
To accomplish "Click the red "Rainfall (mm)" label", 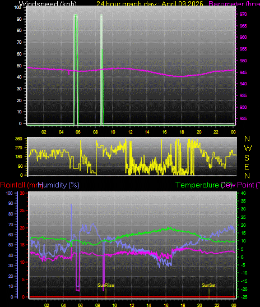I will coord(21,185).
